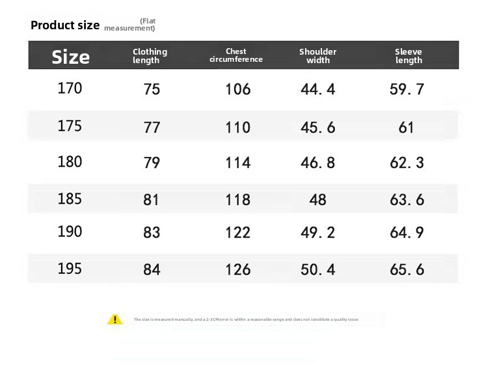Select size 190 row label

coord(70,232)
